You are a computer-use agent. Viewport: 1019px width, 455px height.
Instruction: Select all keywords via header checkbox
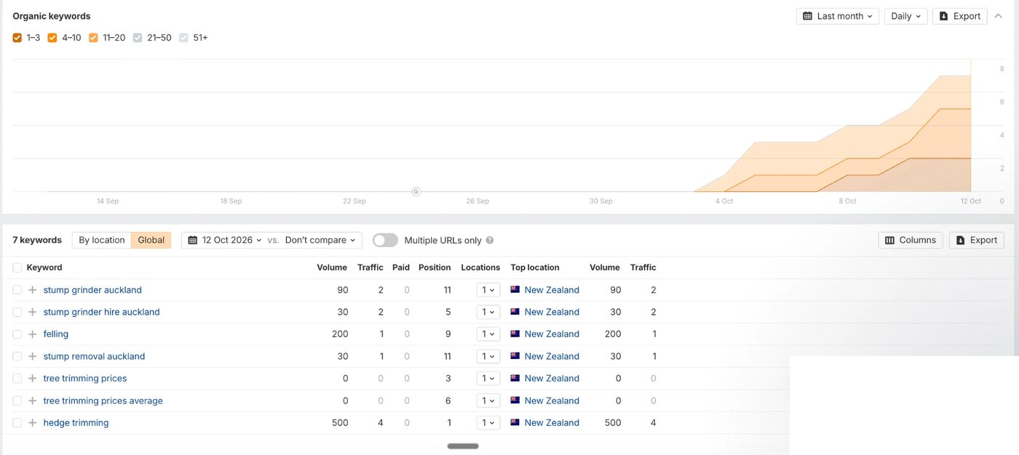coord(17,267)
